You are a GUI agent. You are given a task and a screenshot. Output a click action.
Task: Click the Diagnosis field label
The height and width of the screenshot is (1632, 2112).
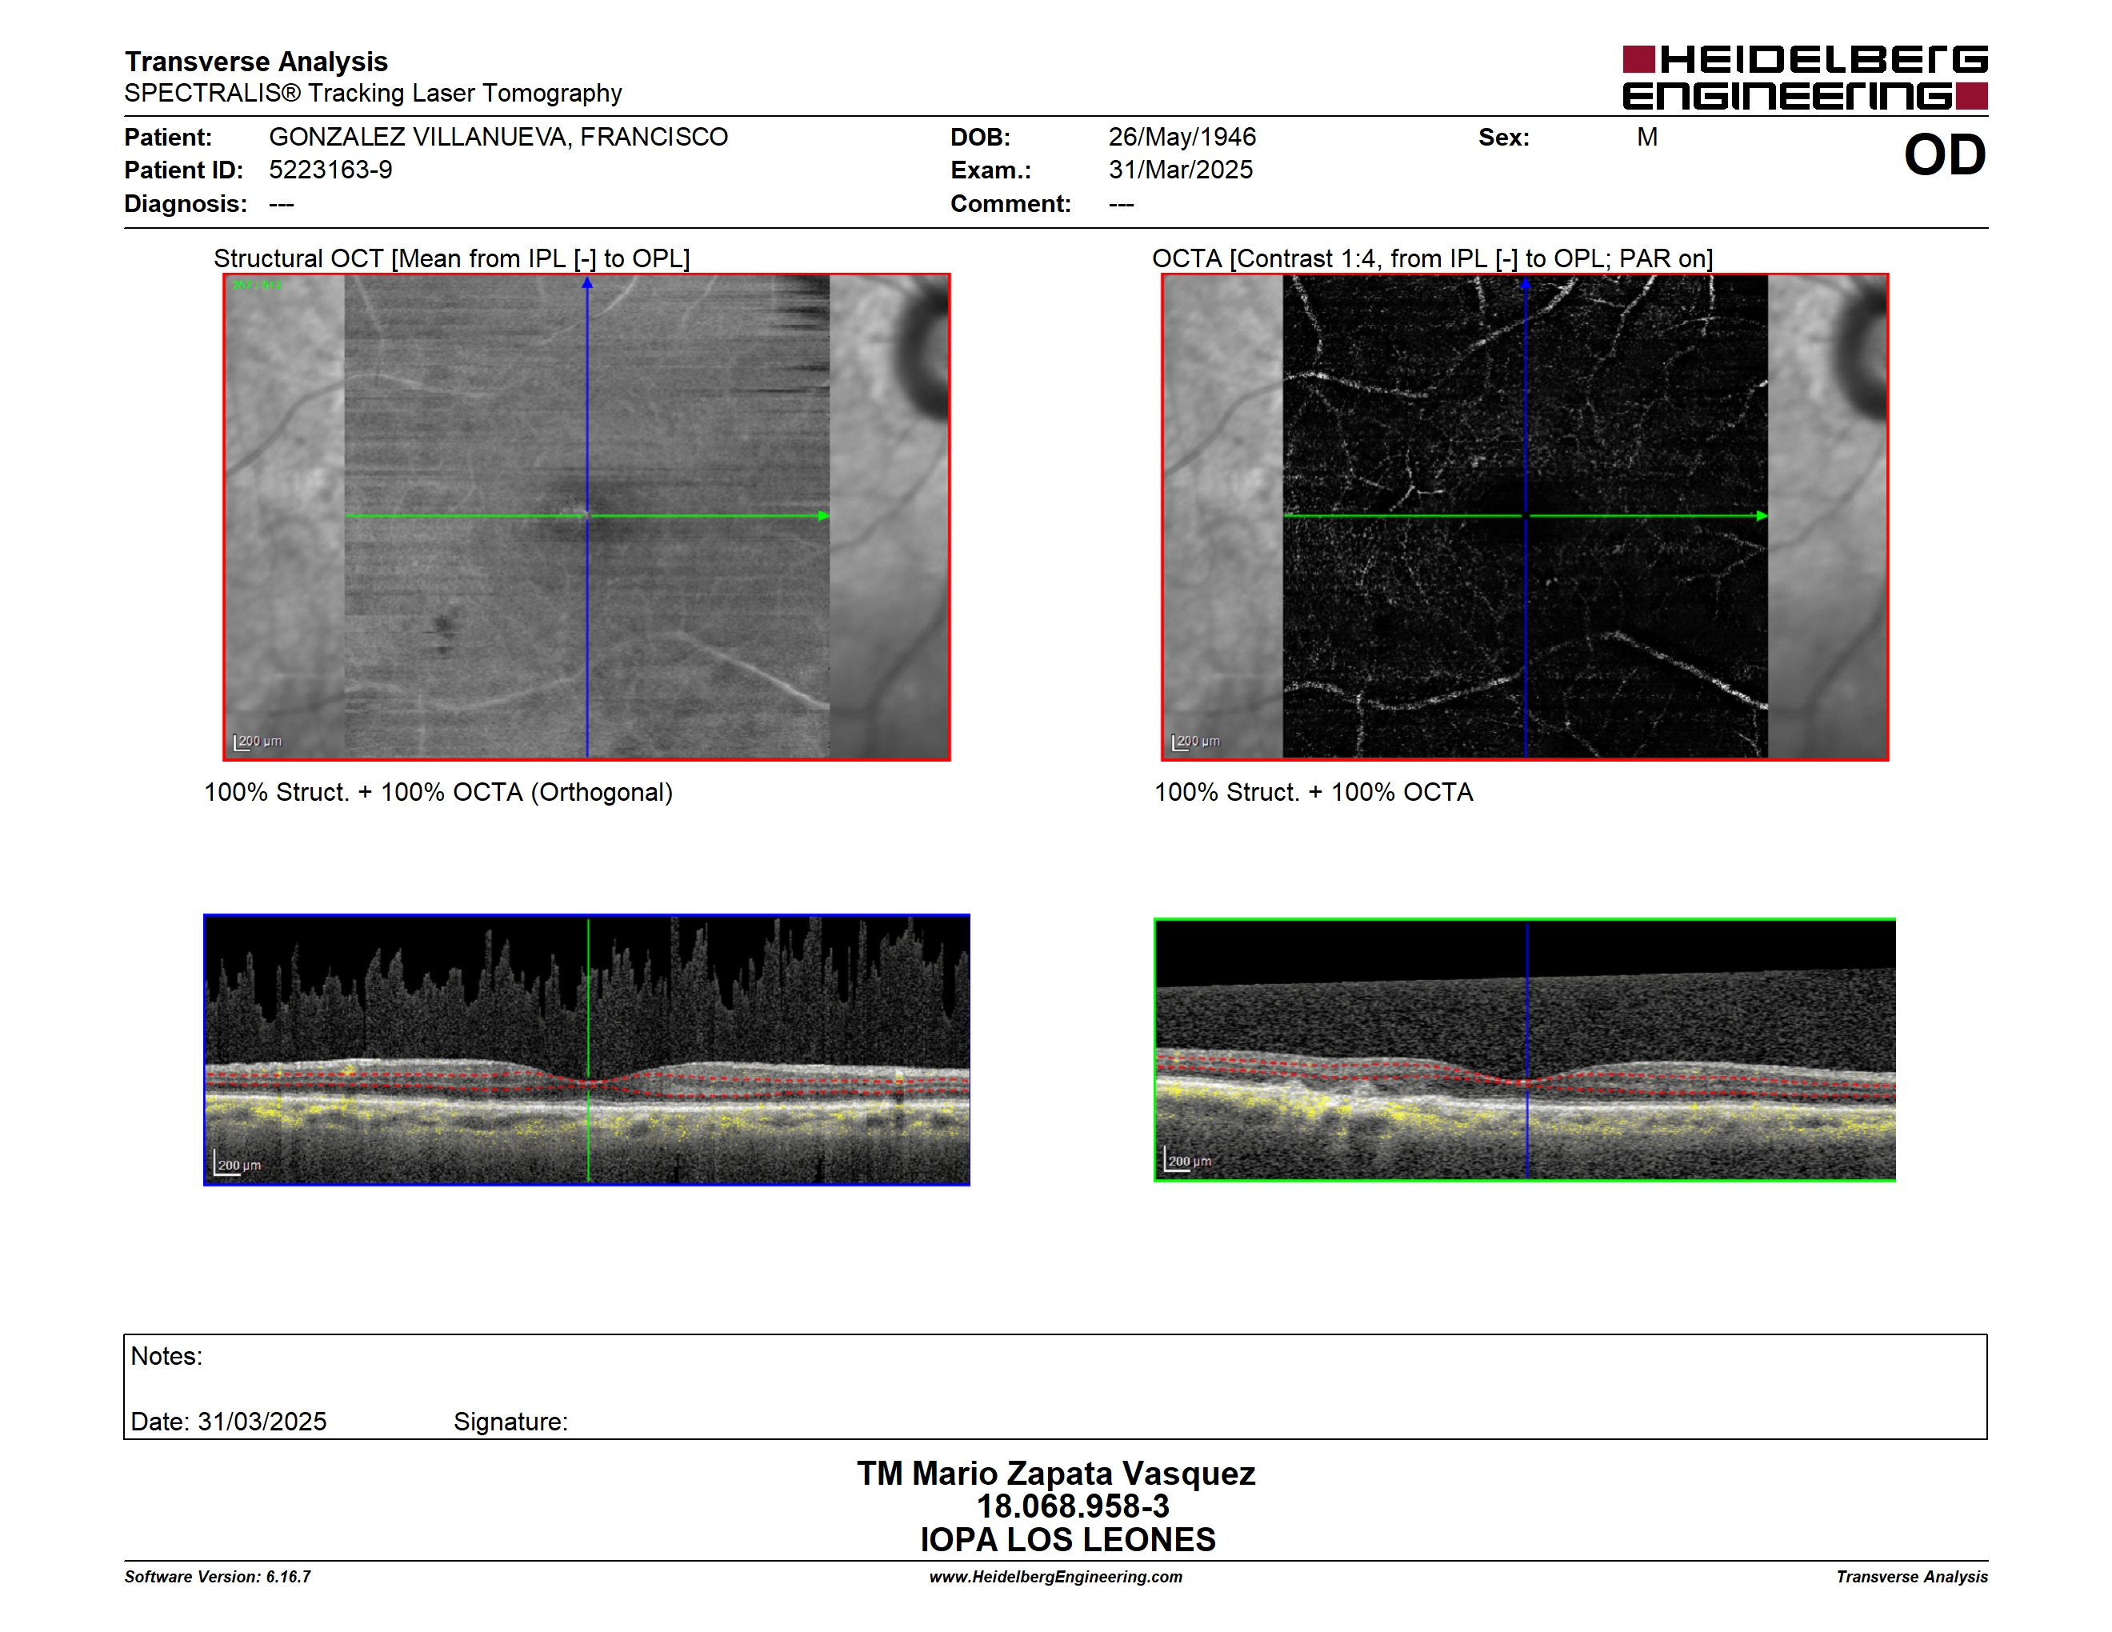tap(186, 204)
